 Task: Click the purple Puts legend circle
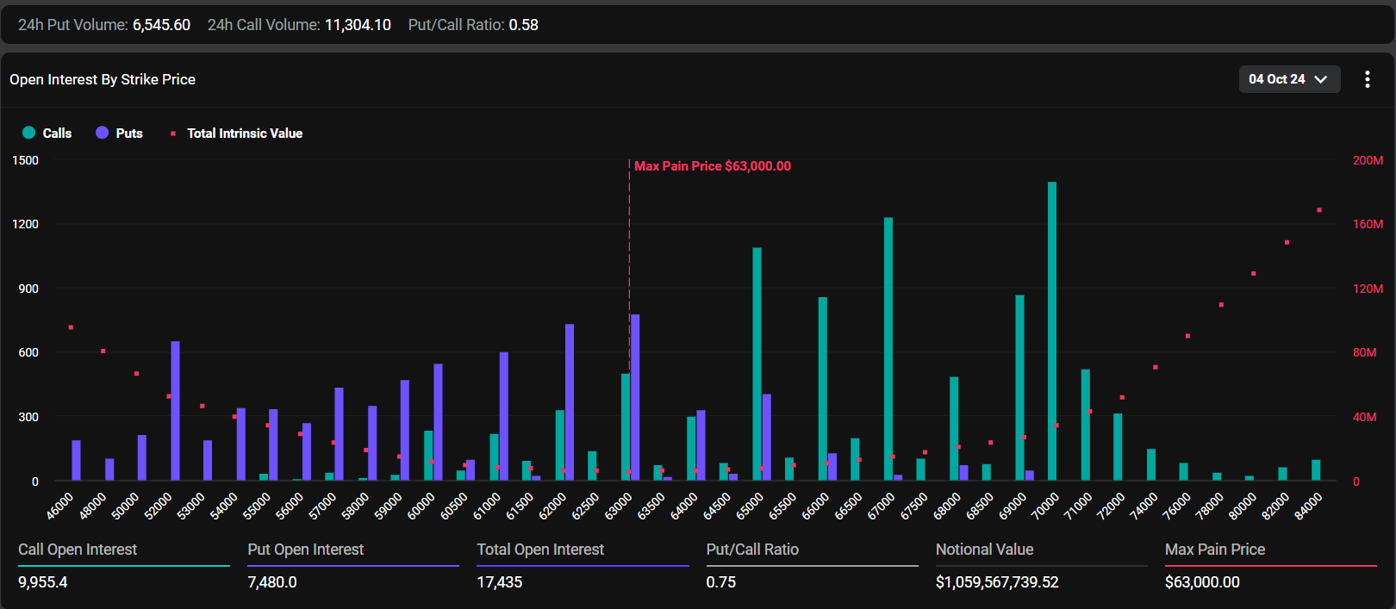point(102,133)
